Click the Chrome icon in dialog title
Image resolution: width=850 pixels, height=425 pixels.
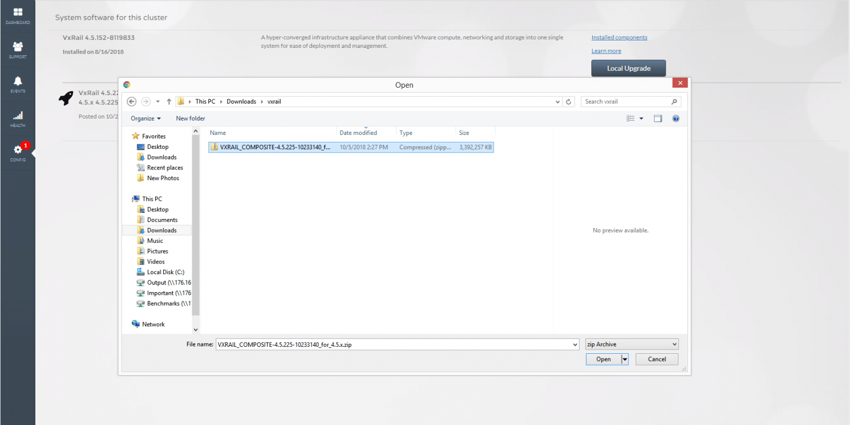126,84
